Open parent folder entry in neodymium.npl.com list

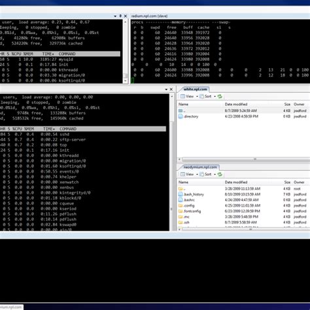point(182,188)
